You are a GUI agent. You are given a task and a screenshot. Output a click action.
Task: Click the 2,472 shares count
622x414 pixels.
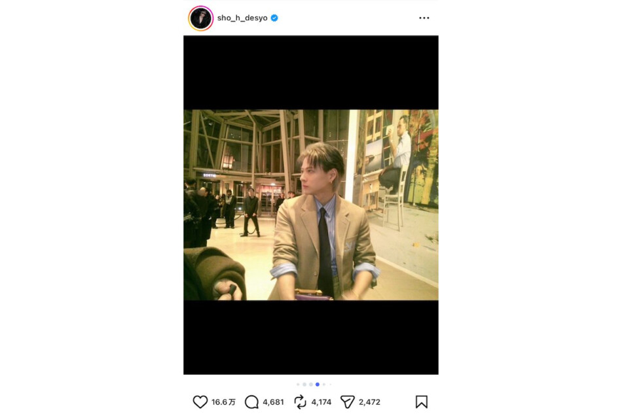point(369,402)
